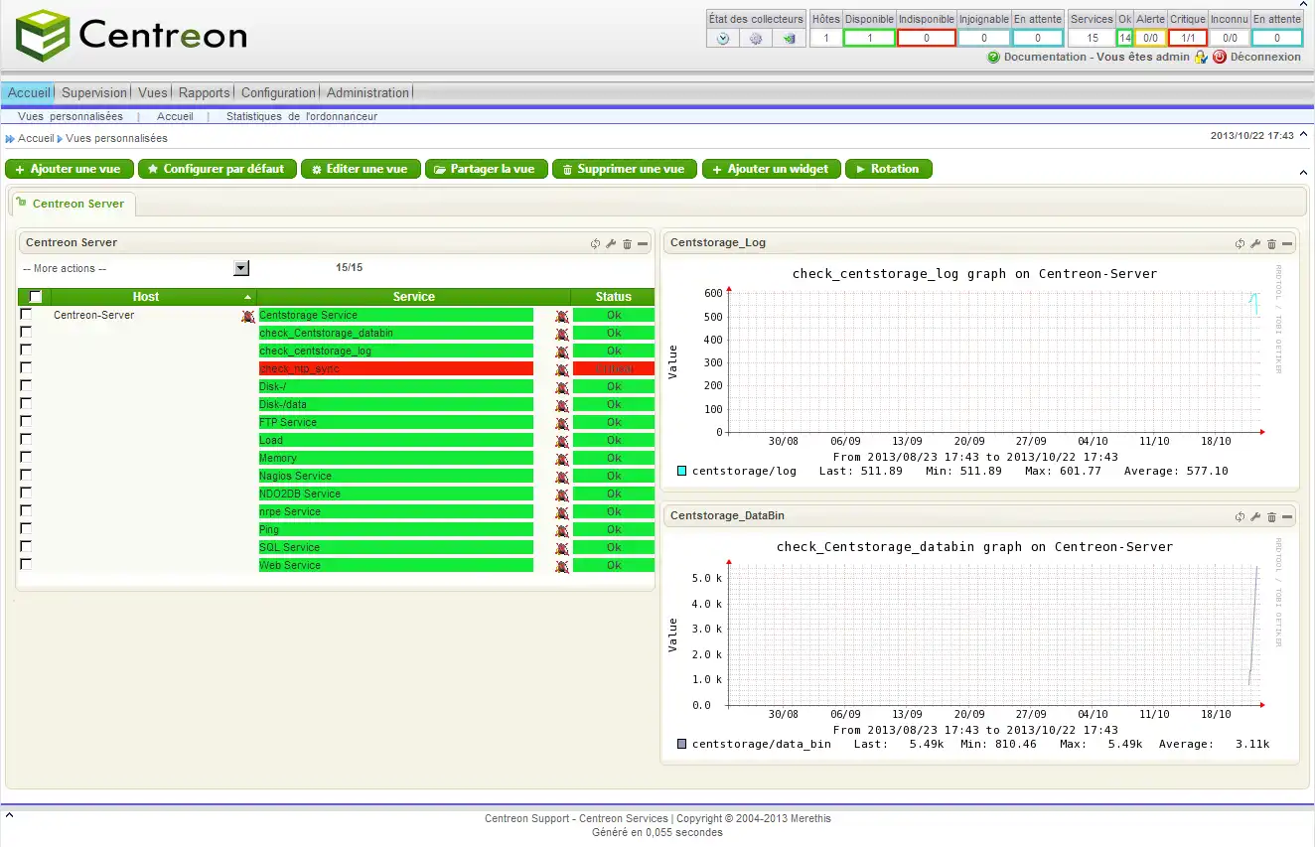Image resolution: width=1315 pixels, height=847 pixels.
Task: Click the Ajouter une vue button
Action: (70, 169)
